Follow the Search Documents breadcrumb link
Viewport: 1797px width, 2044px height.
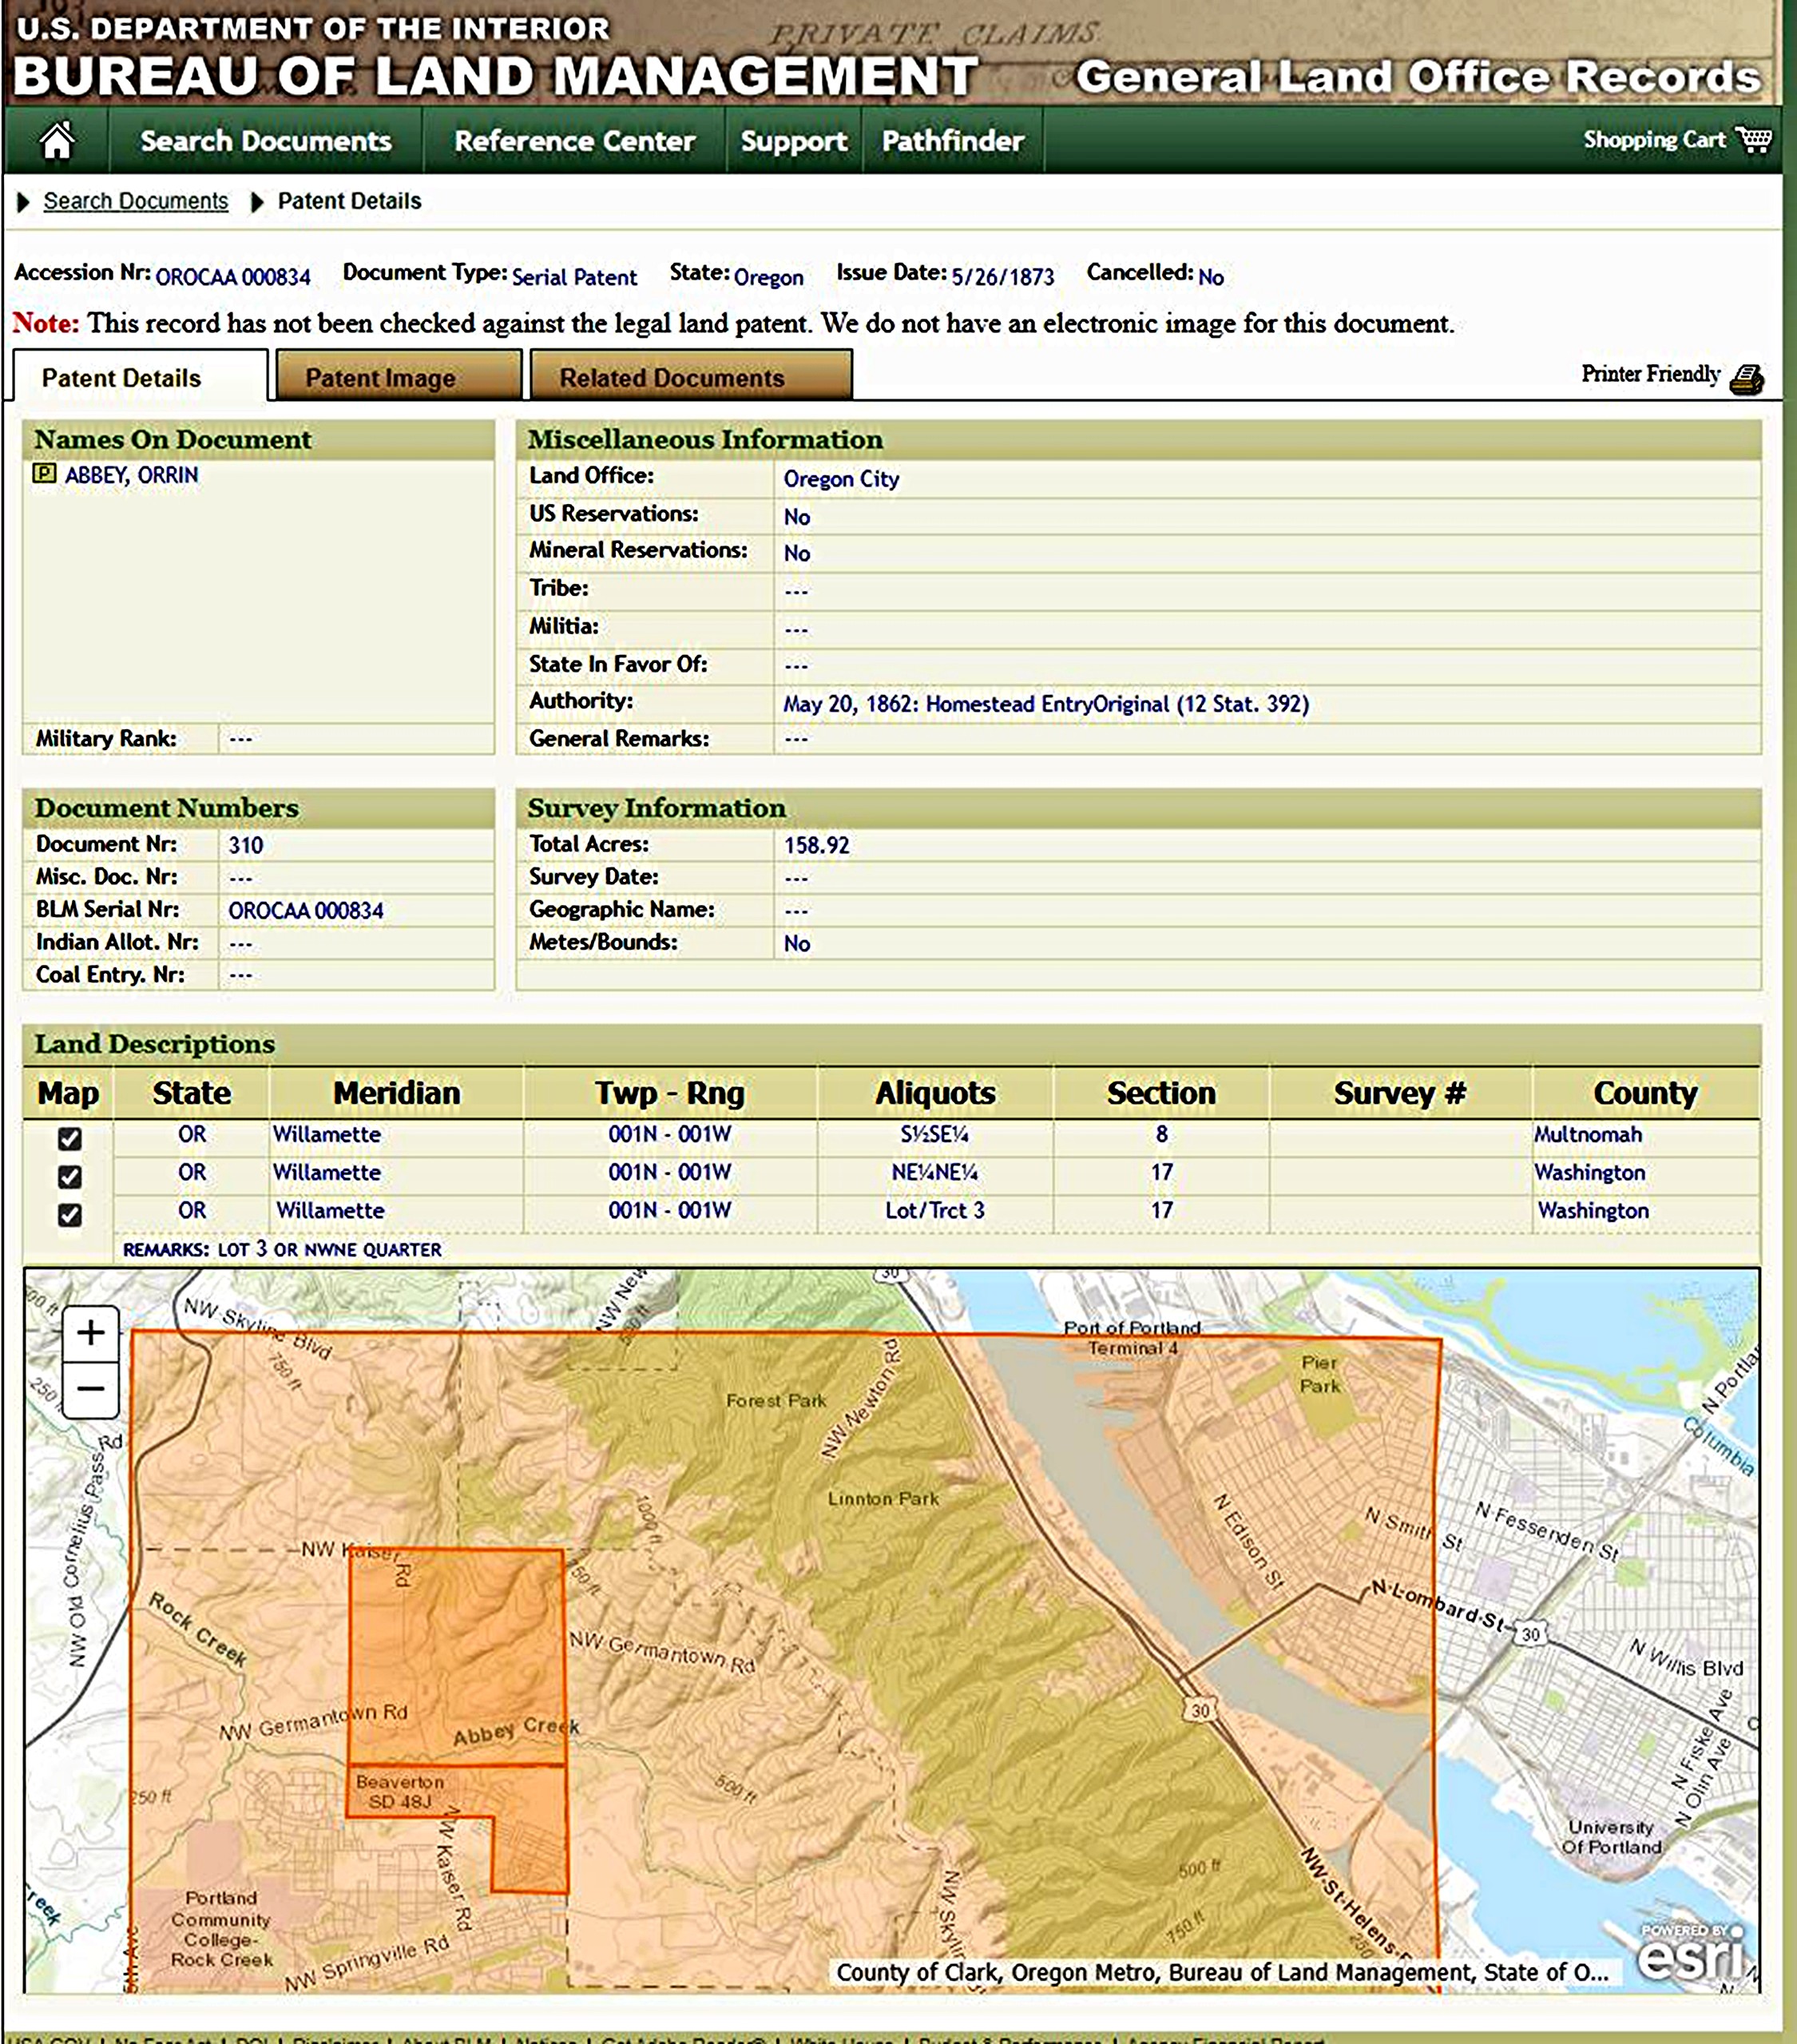[x=136, y=201]
